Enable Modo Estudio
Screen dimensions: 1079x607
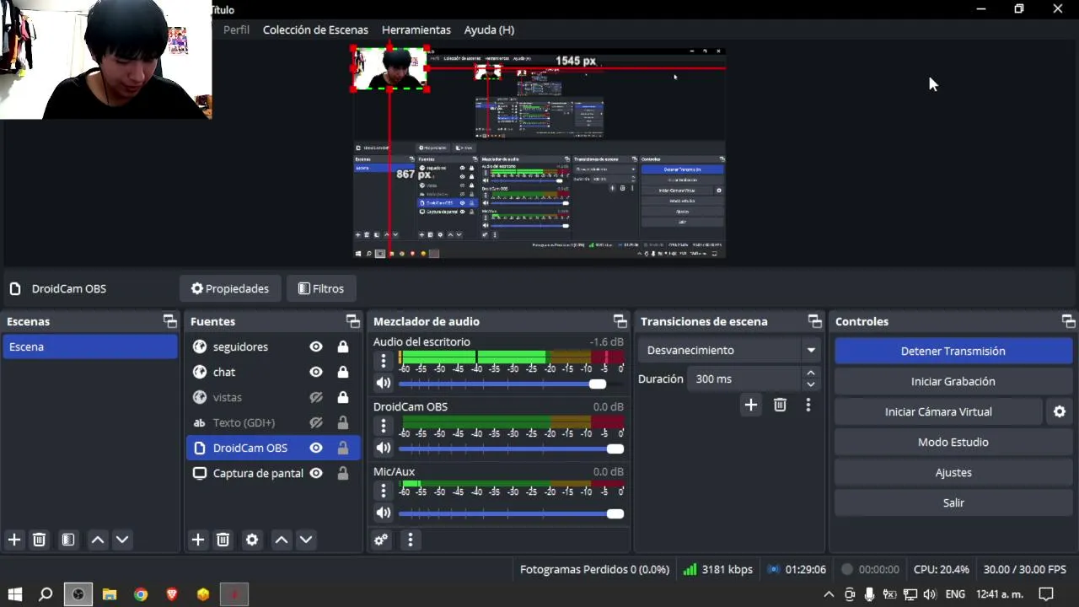pos(953,442)
